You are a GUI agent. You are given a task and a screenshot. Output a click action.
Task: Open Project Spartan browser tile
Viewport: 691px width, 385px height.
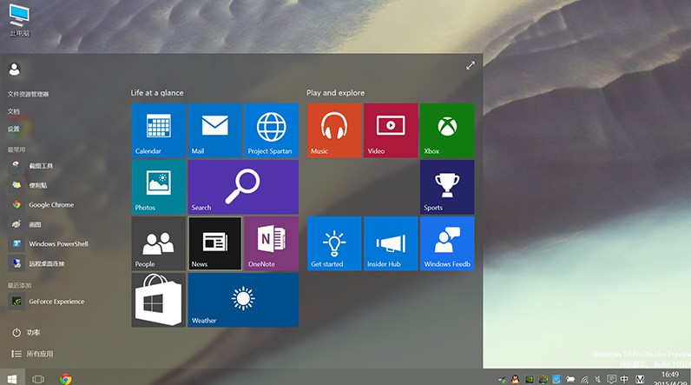tap(271, 130)
